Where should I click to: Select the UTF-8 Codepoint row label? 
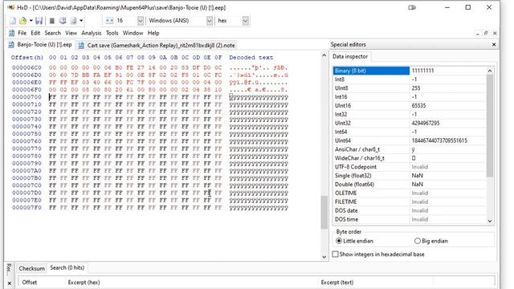click(356, 167)
